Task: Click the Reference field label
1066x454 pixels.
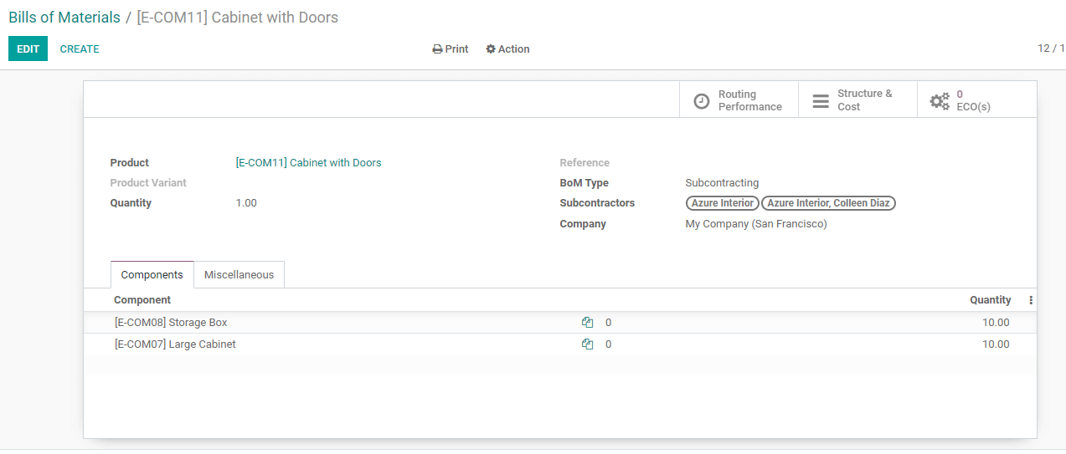Action: (584, 163)
